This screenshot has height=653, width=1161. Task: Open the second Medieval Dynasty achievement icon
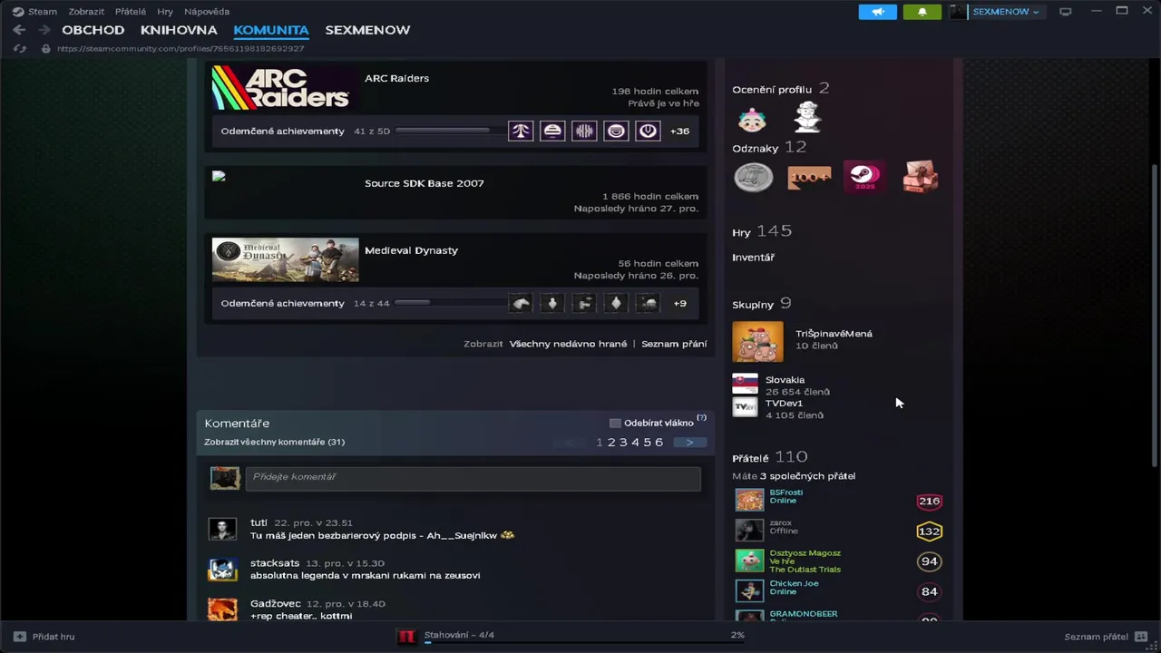point(552,303)
